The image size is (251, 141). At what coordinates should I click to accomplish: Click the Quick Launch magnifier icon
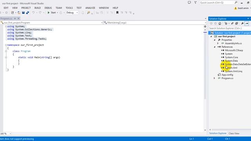tap(236, 3)
